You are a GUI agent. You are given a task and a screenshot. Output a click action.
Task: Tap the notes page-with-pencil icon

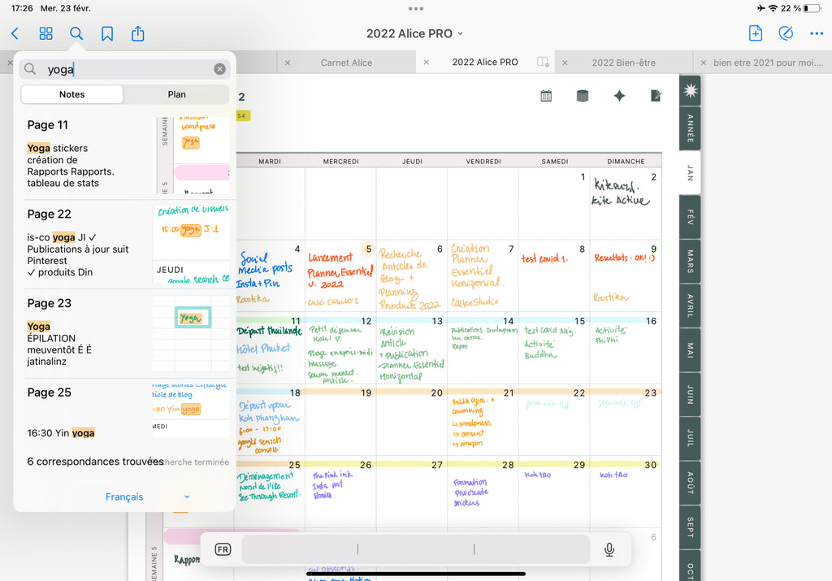point(656,95)
